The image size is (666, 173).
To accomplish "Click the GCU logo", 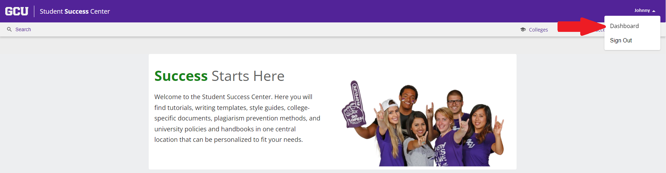I will [17, 11].
